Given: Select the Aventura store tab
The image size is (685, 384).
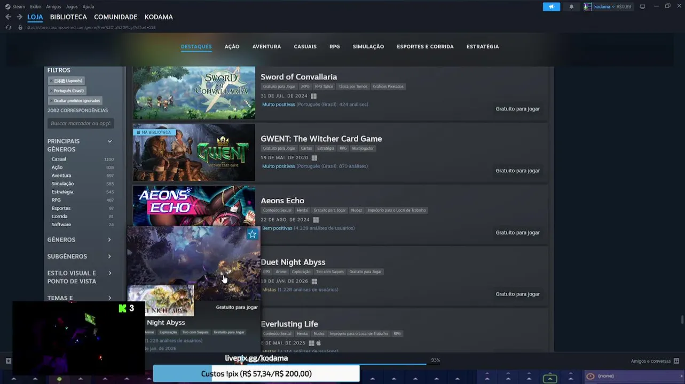Looking at the screenshot, I should point(266,46).
